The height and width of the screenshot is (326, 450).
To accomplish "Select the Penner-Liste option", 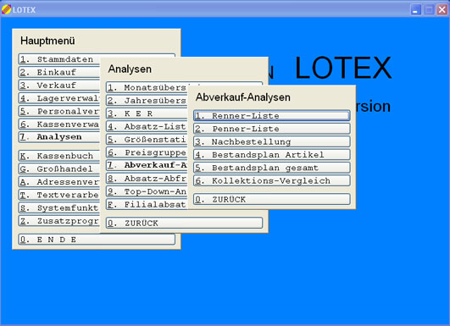I will pos(272,129).
